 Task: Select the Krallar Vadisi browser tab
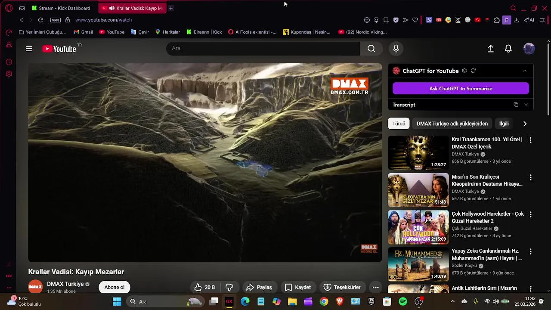click(x=133, y=8)
